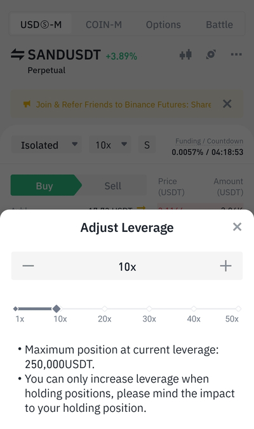
Task: Tap the Funding / Countdown link
Action: click(x=209, y=141)
